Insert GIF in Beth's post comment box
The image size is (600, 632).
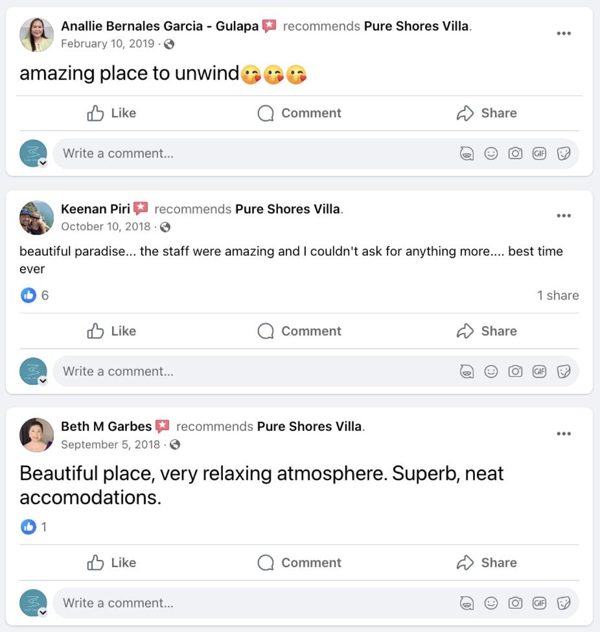[x=539, y=603]
